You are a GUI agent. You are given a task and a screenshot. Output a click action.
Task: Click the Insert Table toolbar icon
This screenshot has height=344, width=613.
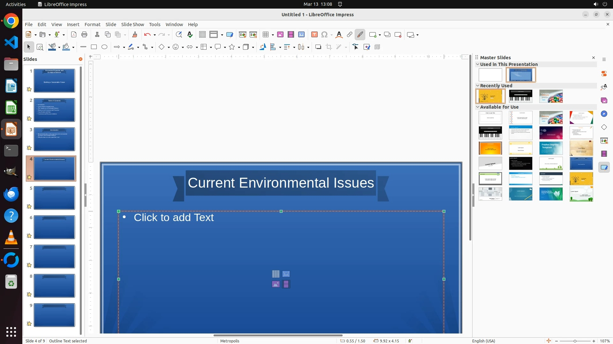[265, 35]
